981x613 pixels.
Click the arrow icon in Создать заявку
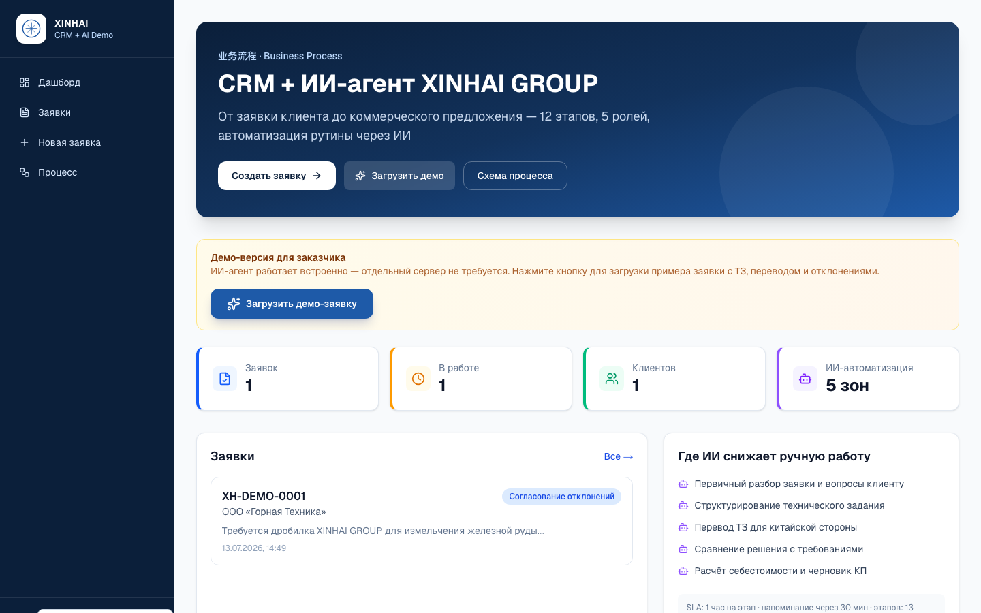(x=317, y=176)
